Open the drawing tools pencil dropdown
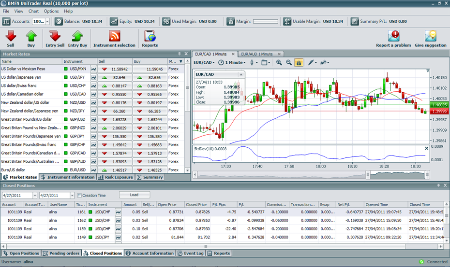 click(313, 62)
